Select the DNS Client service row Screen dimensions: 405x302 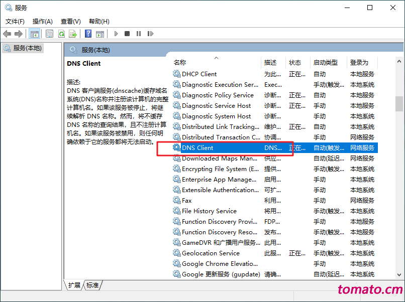[x=275, y=148]
